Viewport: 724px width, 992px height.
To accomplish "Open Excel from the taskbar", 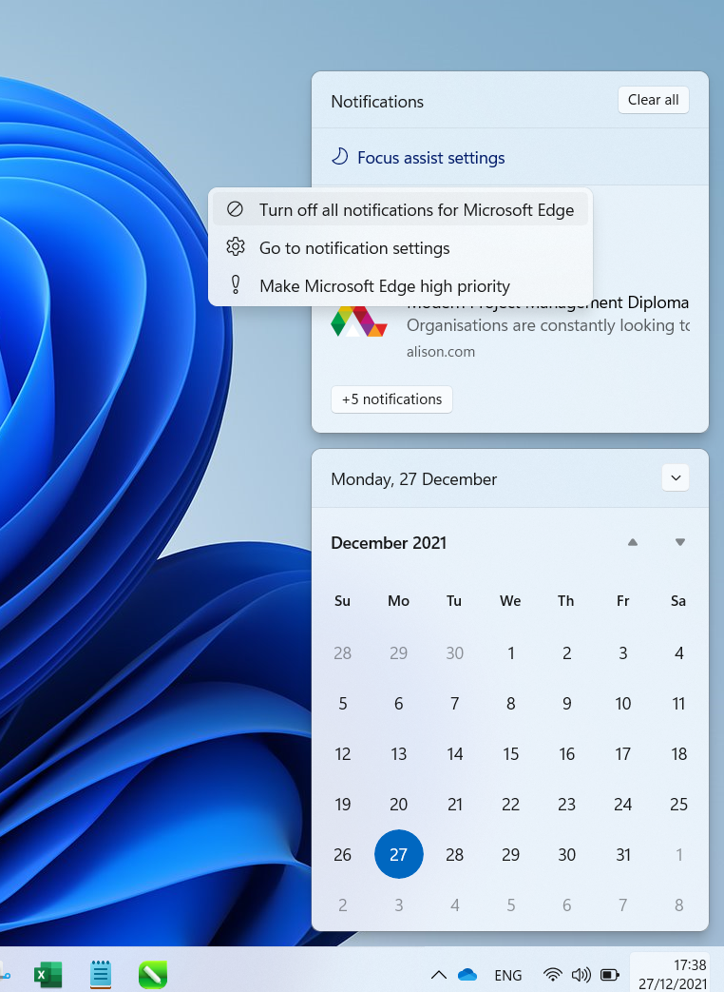I will coord(48,974).
